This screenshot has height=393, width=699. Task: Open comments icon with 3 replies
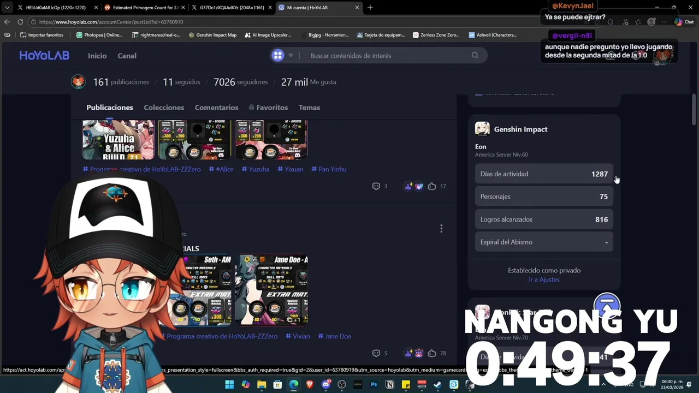[376, 186]
